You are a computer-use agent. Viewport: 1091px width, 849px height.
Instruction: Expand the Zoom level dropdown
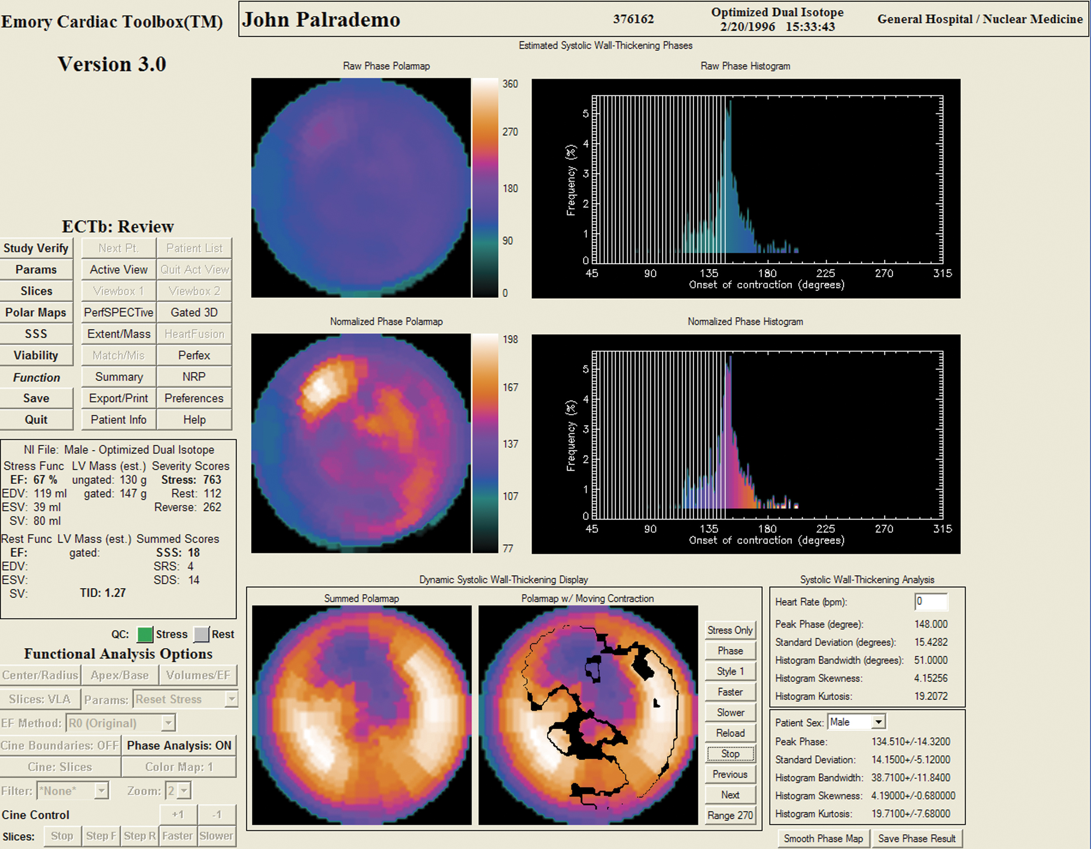(184, 791)
